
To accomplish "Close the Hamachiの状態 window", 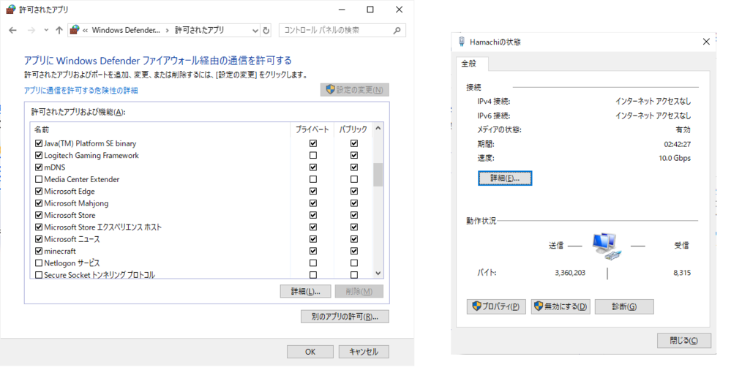I will (706, 42).
